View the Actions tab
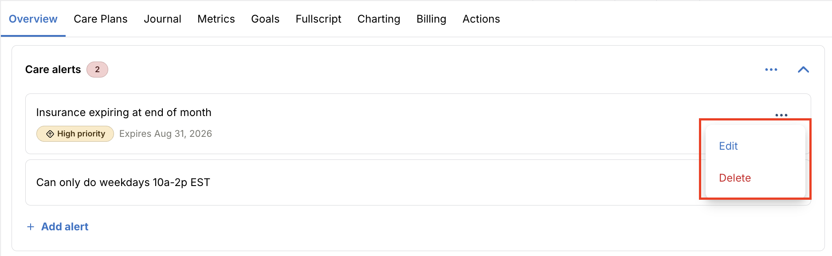This screenshot has width=832, height=256. point(481,19)
